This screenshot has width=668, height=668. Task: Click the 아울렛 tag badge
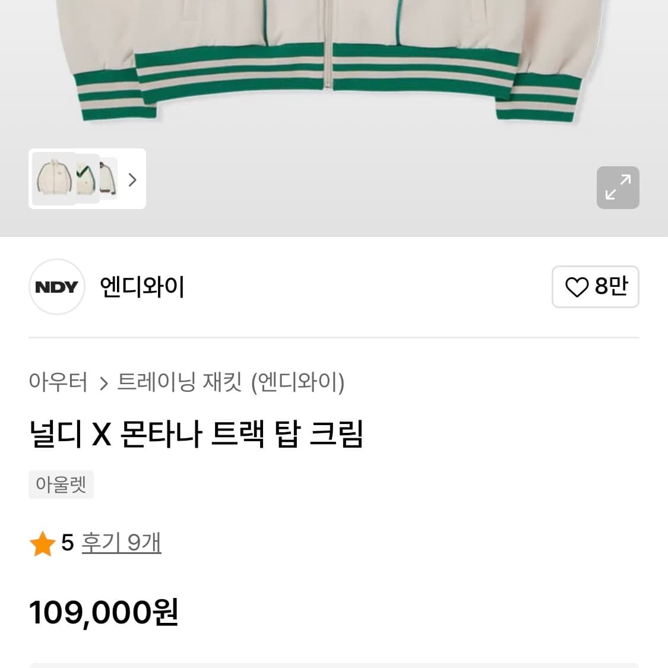tap(61, 485)
